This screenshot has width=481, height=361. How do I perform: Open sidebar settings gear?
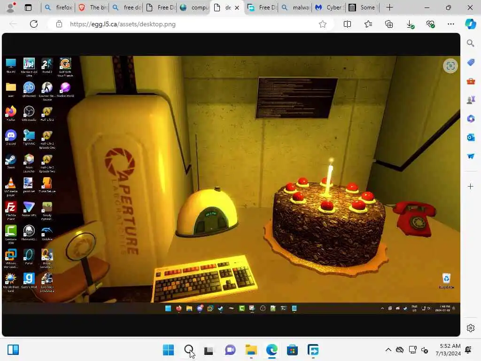point(471,328)
